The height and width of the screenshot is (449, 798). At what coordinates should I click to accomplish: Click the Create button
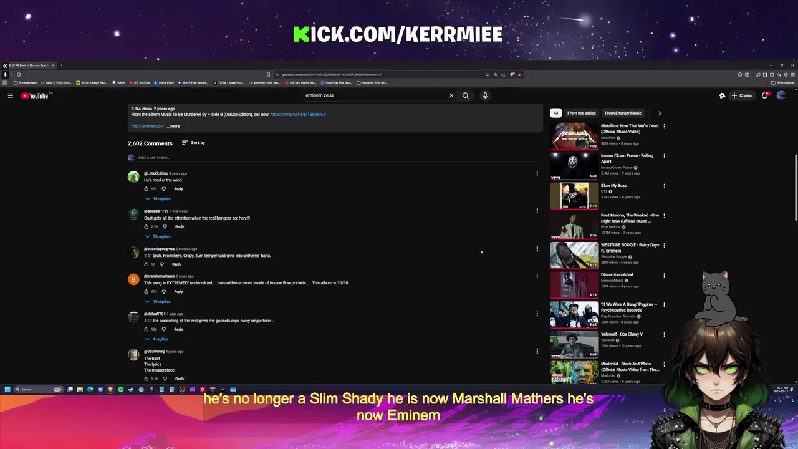click(x=742, y=95)
